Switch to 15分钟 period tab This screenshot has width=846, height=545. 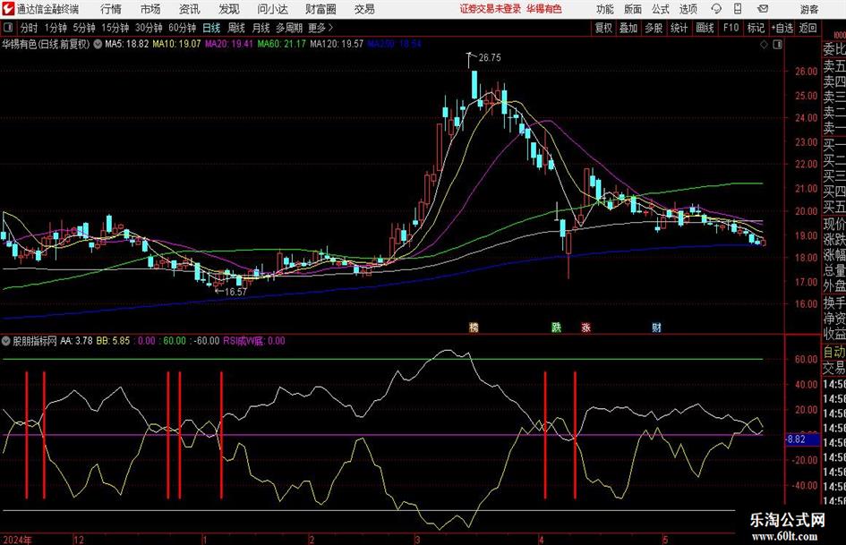pos(115,28)
